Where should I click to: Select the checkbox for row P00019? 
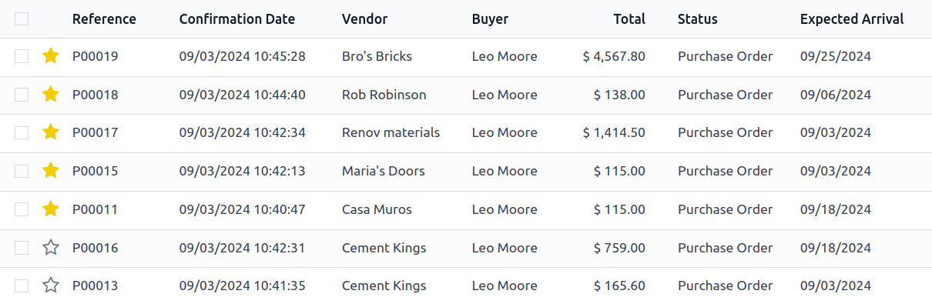[x=22, y=56]
